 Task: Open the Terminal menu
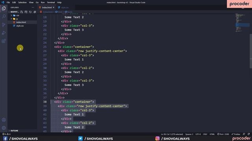[x=51, y=2]
